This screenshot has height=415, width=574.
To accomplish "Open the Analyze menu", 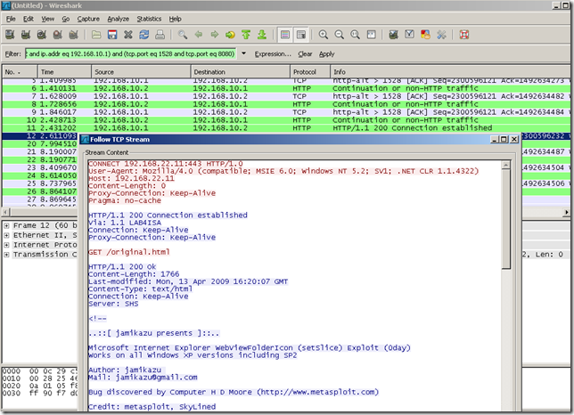I will [118, 19].
